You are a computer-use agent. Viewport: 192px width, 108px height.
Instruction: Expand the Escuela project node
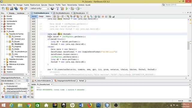(2, 16)
